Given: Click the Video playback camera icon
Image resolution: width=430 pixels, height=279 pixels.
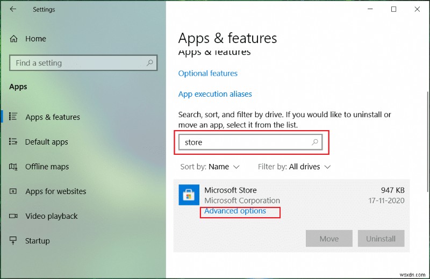Looking at the screenshot, I should tap(13, 216).
